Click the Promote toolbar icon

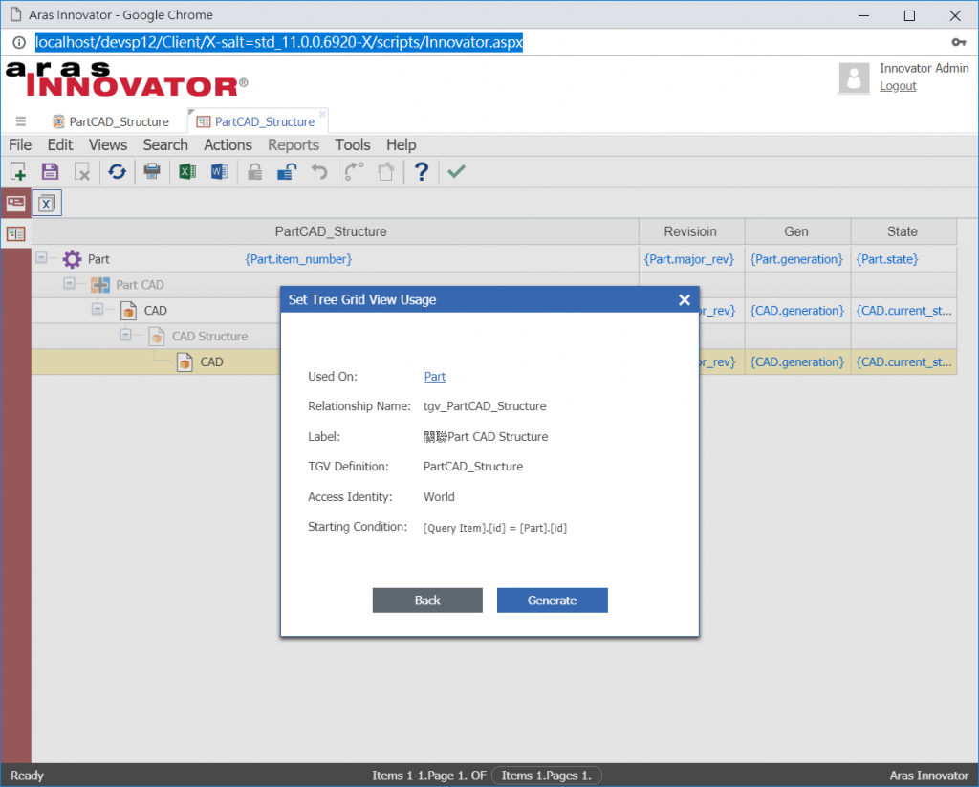pyautogui.click(x=354, y=171)
